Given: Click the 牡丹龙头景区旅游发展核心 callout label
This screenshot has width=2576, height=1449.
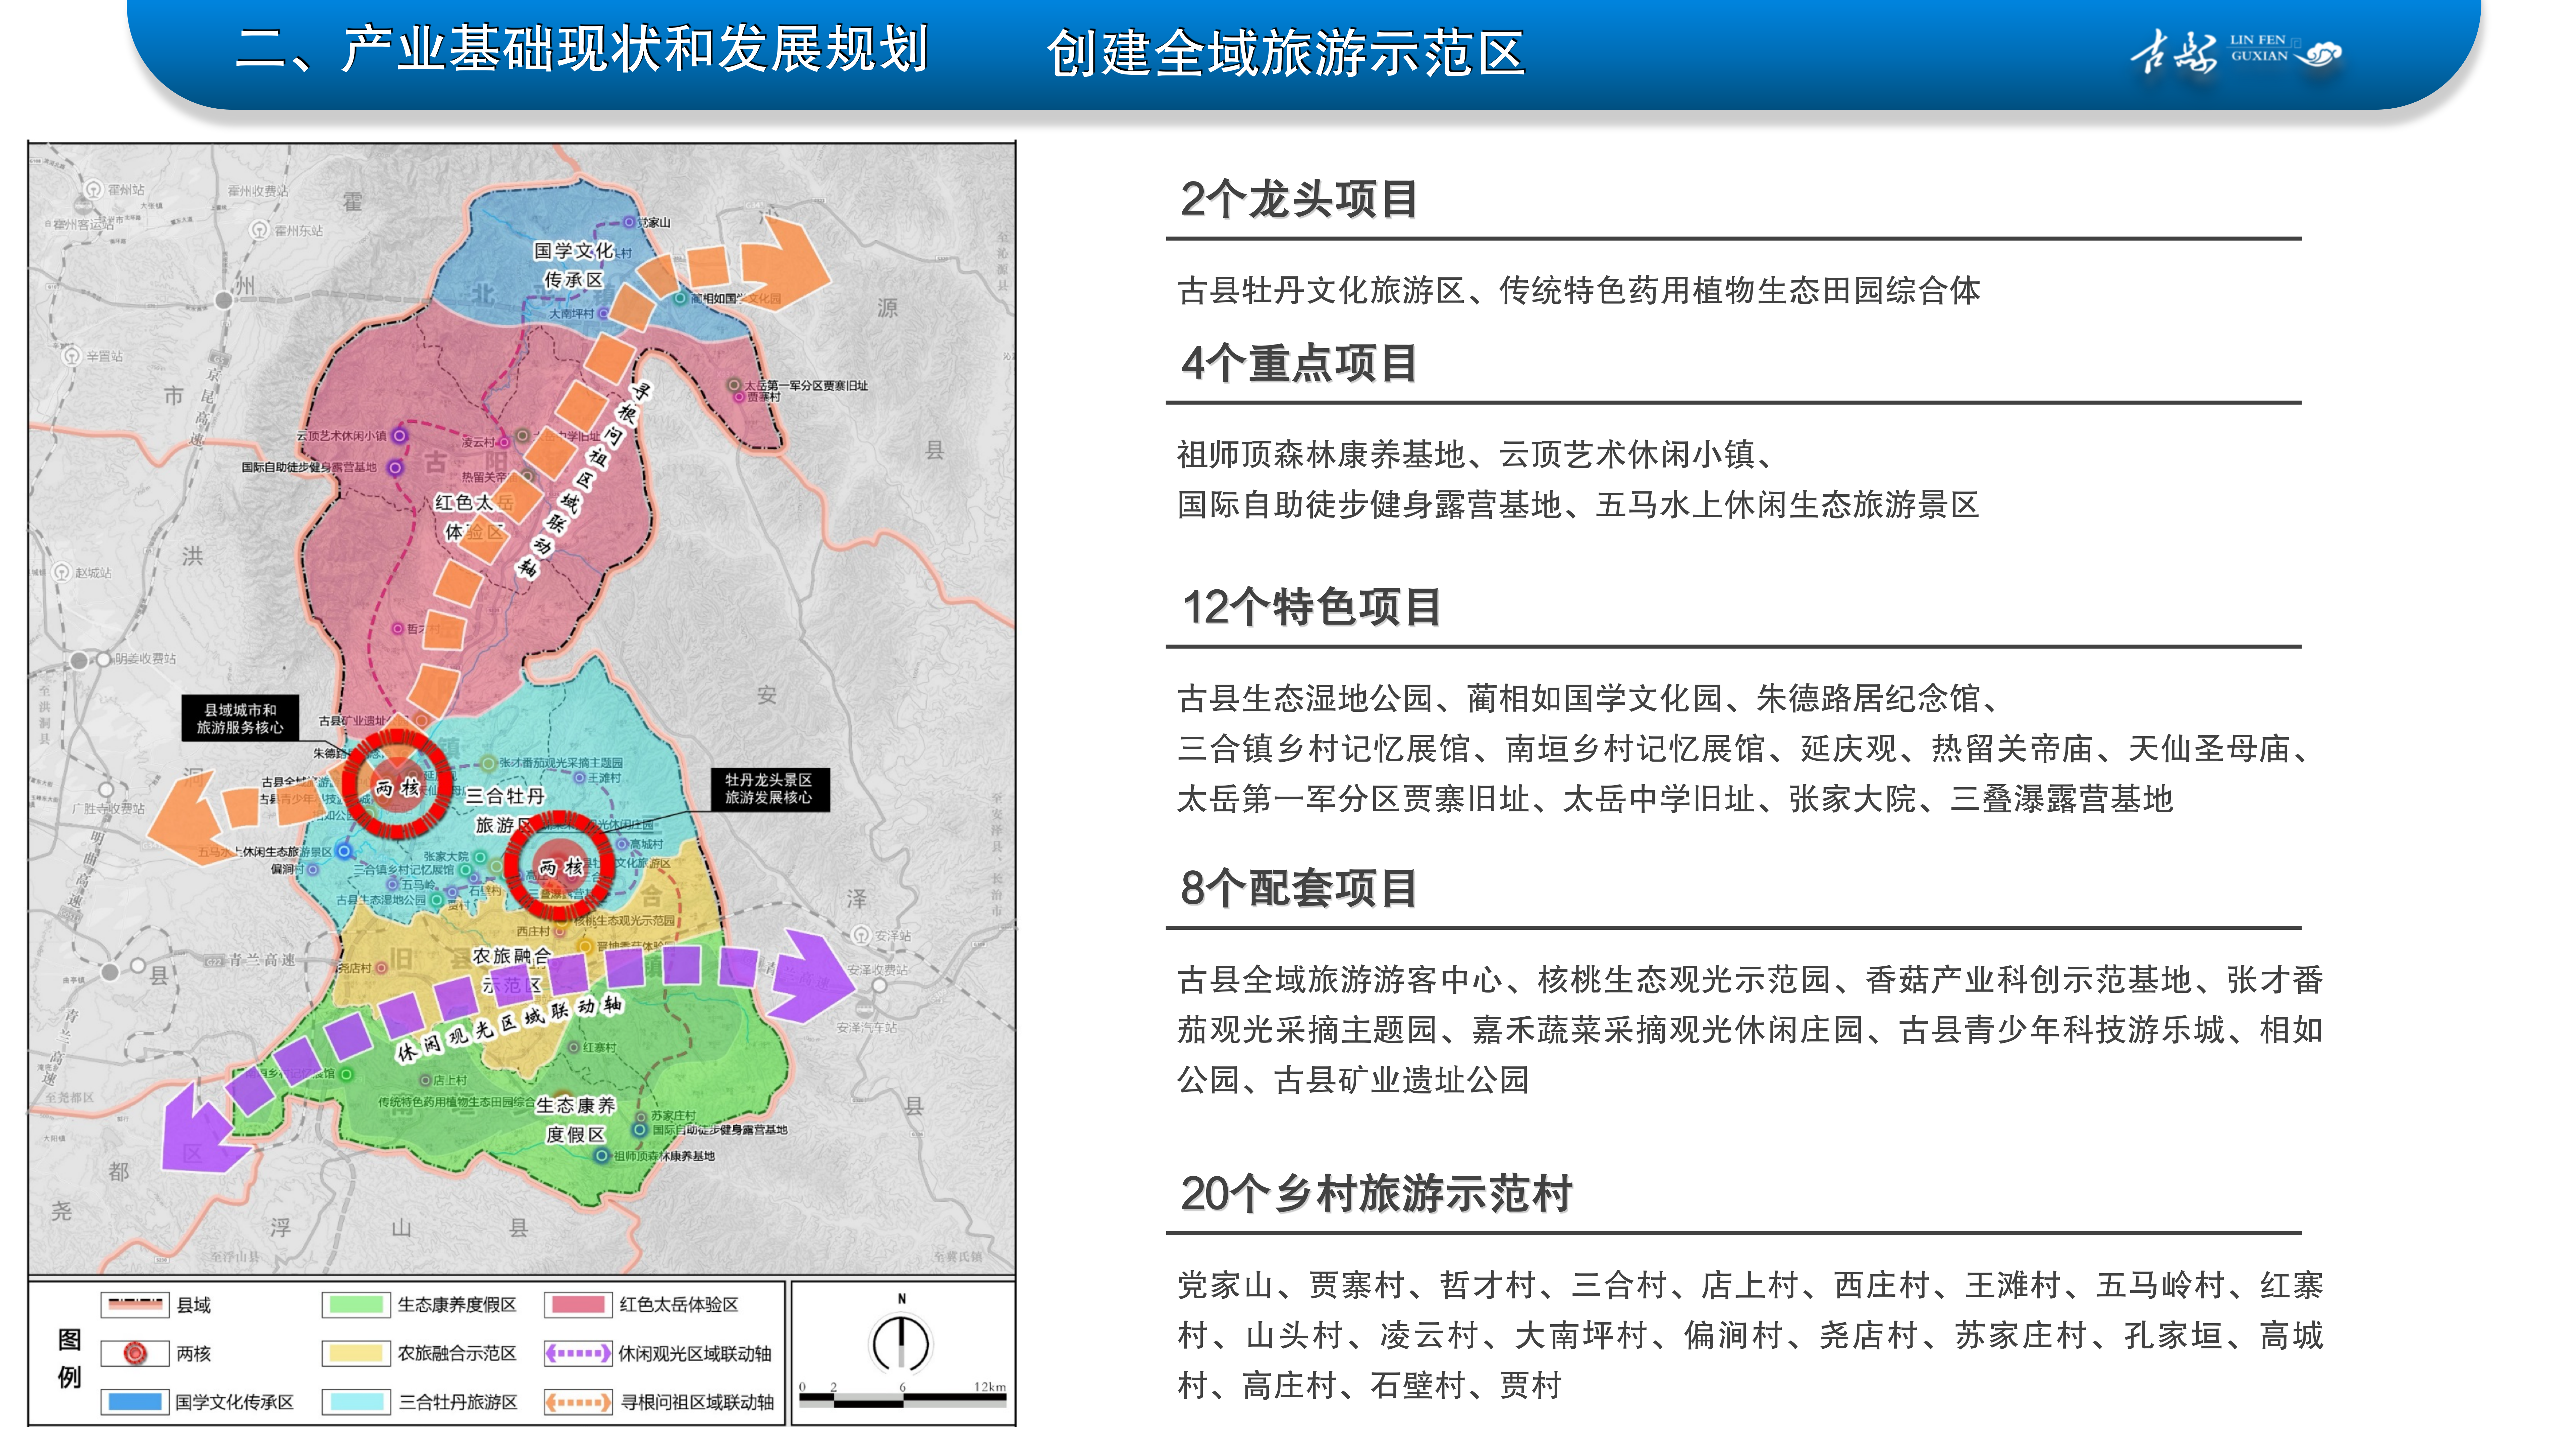Looking at the screenshot, I should [x=769, y=788].
